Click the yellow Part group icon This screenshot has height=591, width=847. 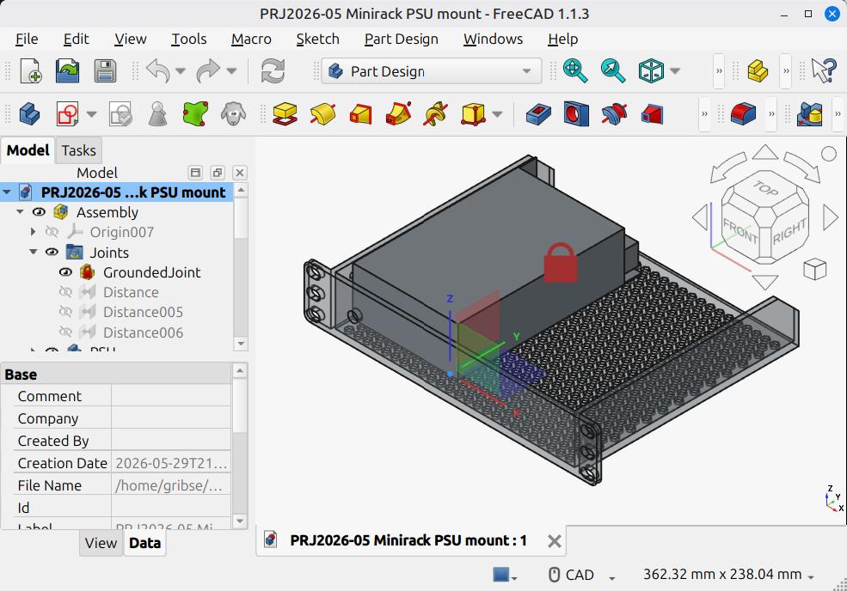(x=758, y=71)
